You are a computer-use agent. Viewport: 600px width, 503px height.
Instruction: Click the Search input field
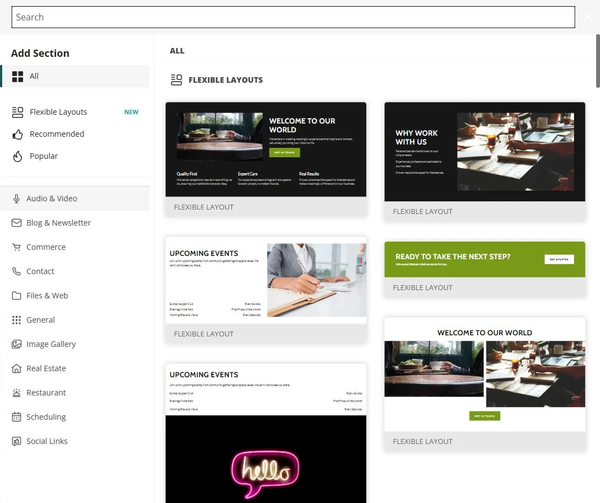coord(293,17)
